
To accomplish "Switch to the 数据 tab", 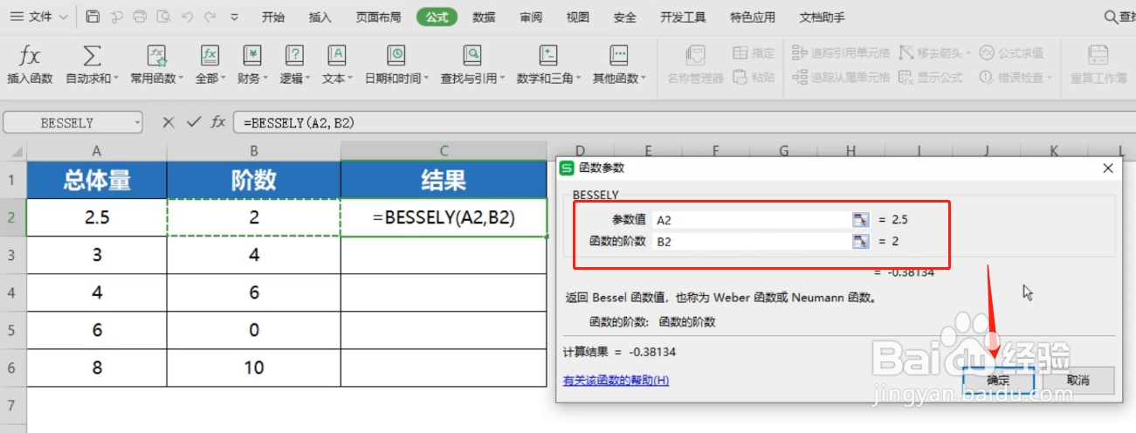I will (x=484, y=17).
